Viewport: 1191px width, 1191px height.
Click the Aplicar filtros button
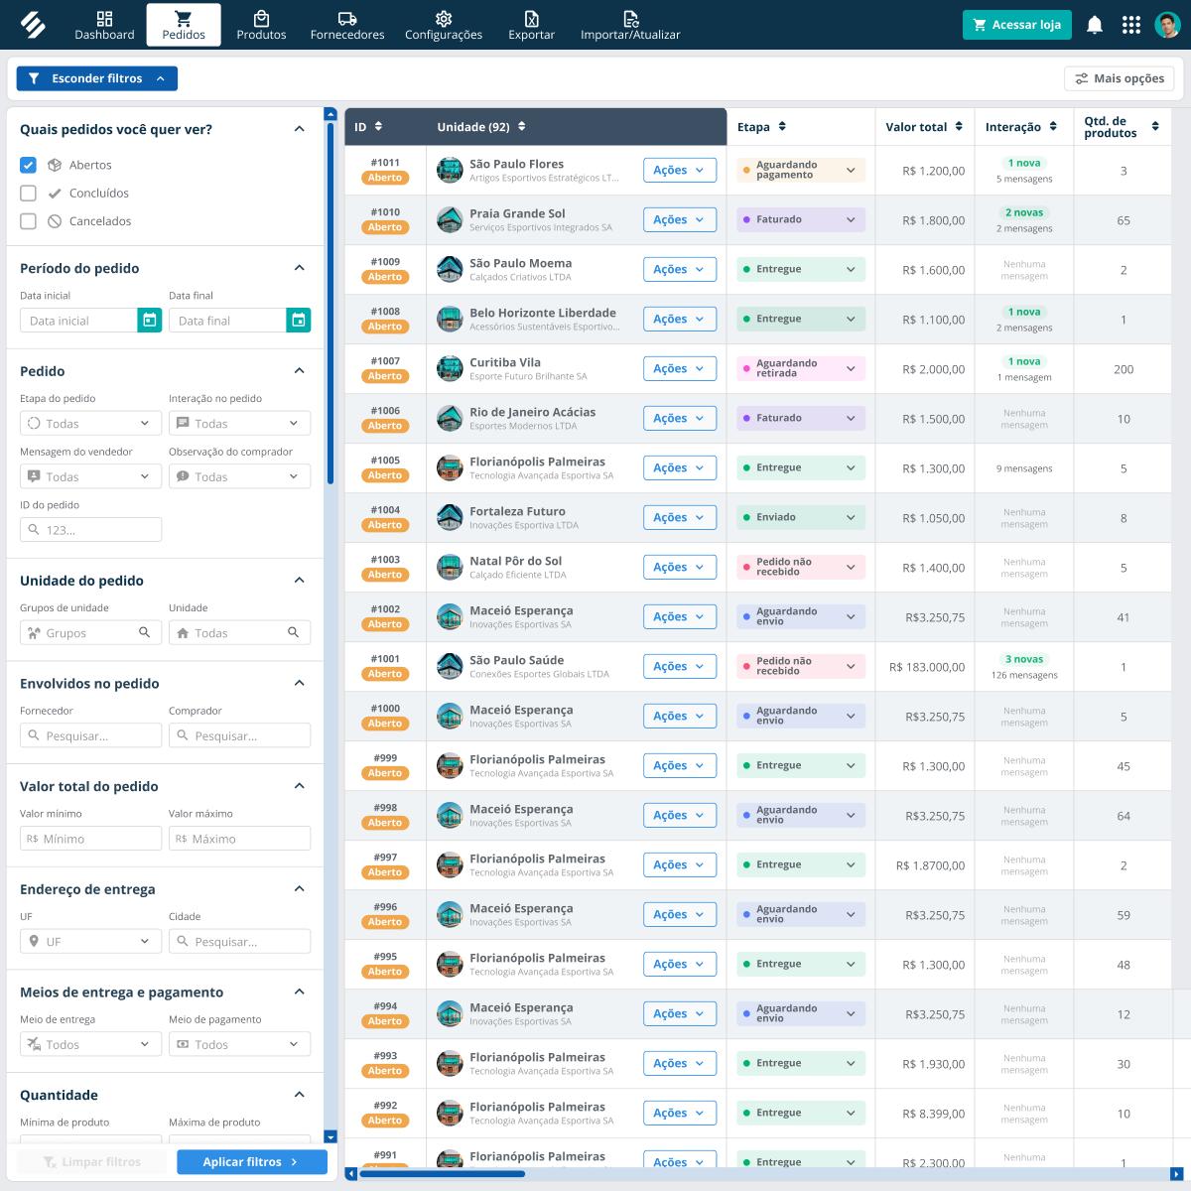(251, 1161)
